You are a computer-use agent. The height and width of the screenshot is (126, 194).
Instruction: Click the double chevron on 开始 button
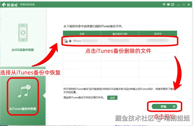pos(174,106)
